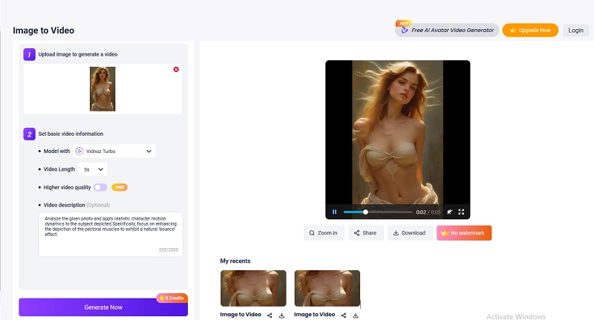This screenshot has height=320, width=594.
Task: Click Generate Now button
Action: [103, 307]
